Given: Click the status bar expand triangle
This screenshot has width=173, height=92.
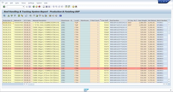Looking at the screenshot, I should pos(170,90).
